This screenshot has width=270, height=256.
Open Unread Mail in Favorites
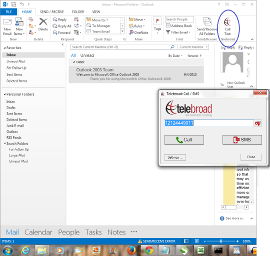(16, 61)
